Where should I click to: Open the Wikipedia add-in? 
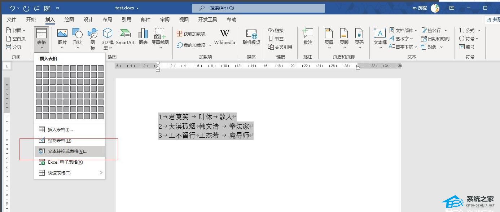coord(224,37)
